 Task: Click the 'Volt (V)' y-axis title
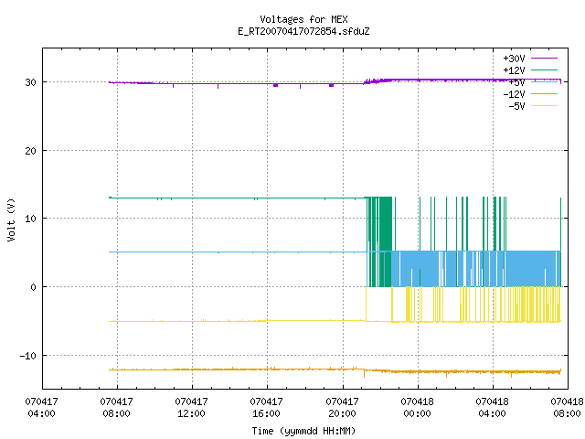tap(11, 219)
